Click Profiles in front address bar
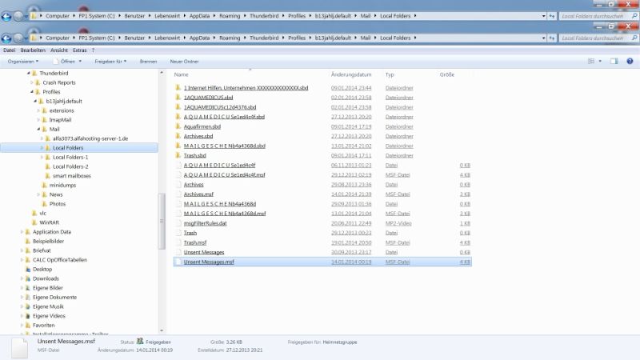Viewport: 640px width, 360px height. (x=297, y=38)
